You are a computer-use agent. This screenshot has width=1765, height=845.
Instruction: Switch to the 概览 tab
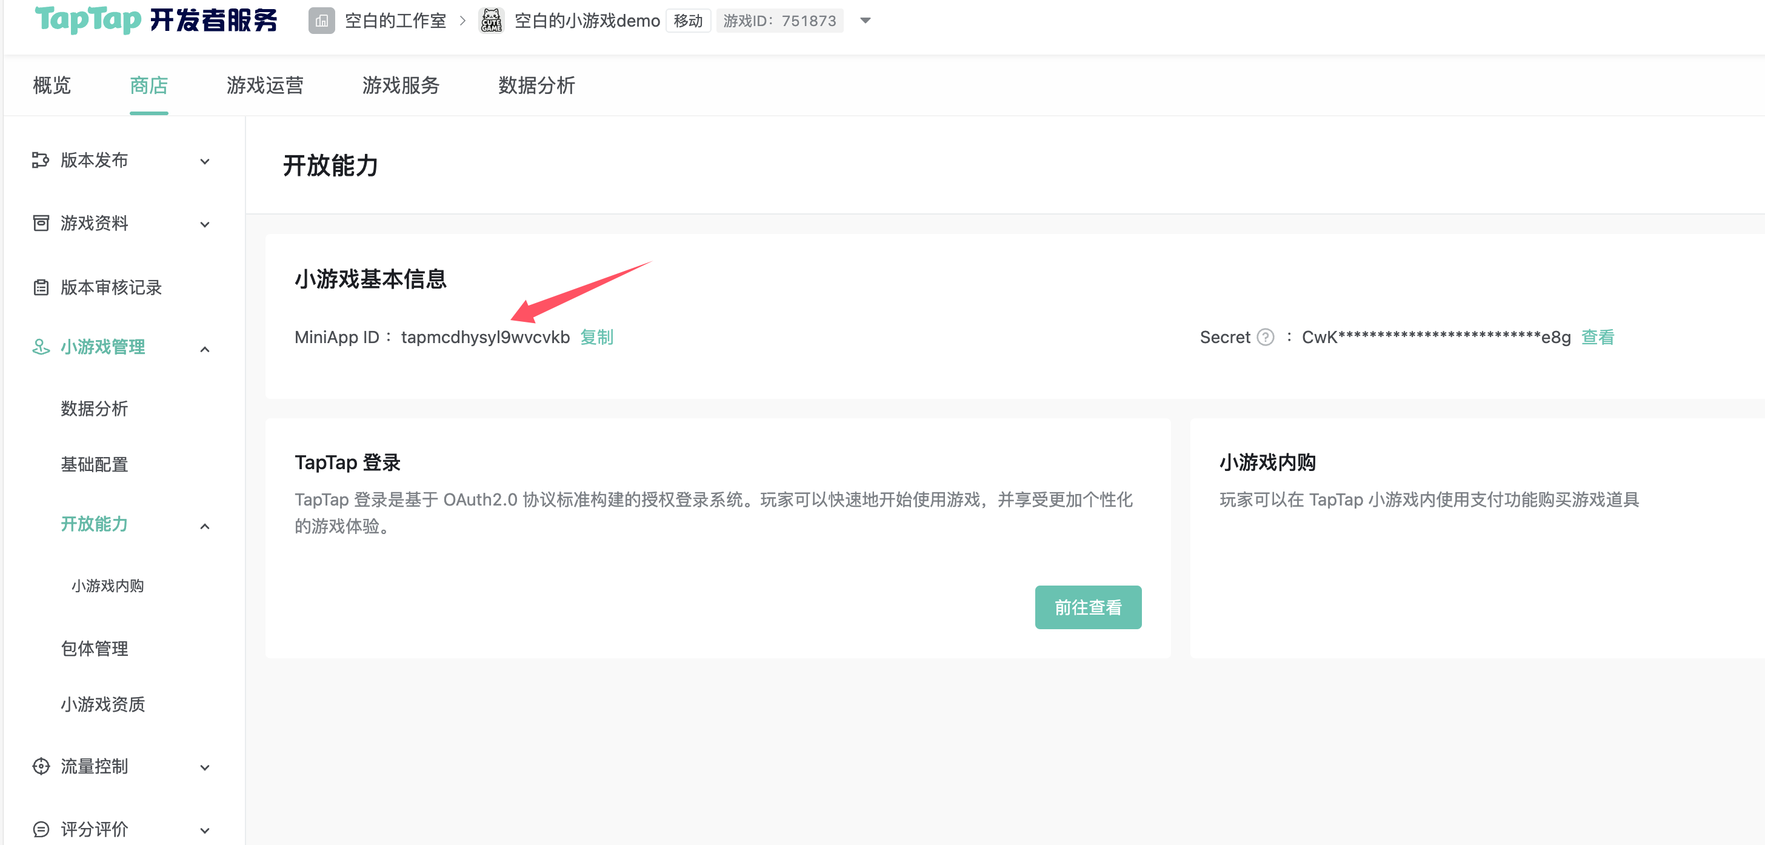point(52,85)
